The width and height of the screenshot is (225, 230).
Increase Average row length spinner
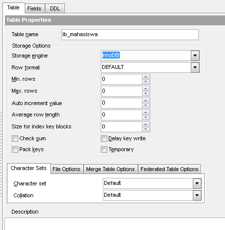[145, 113]
